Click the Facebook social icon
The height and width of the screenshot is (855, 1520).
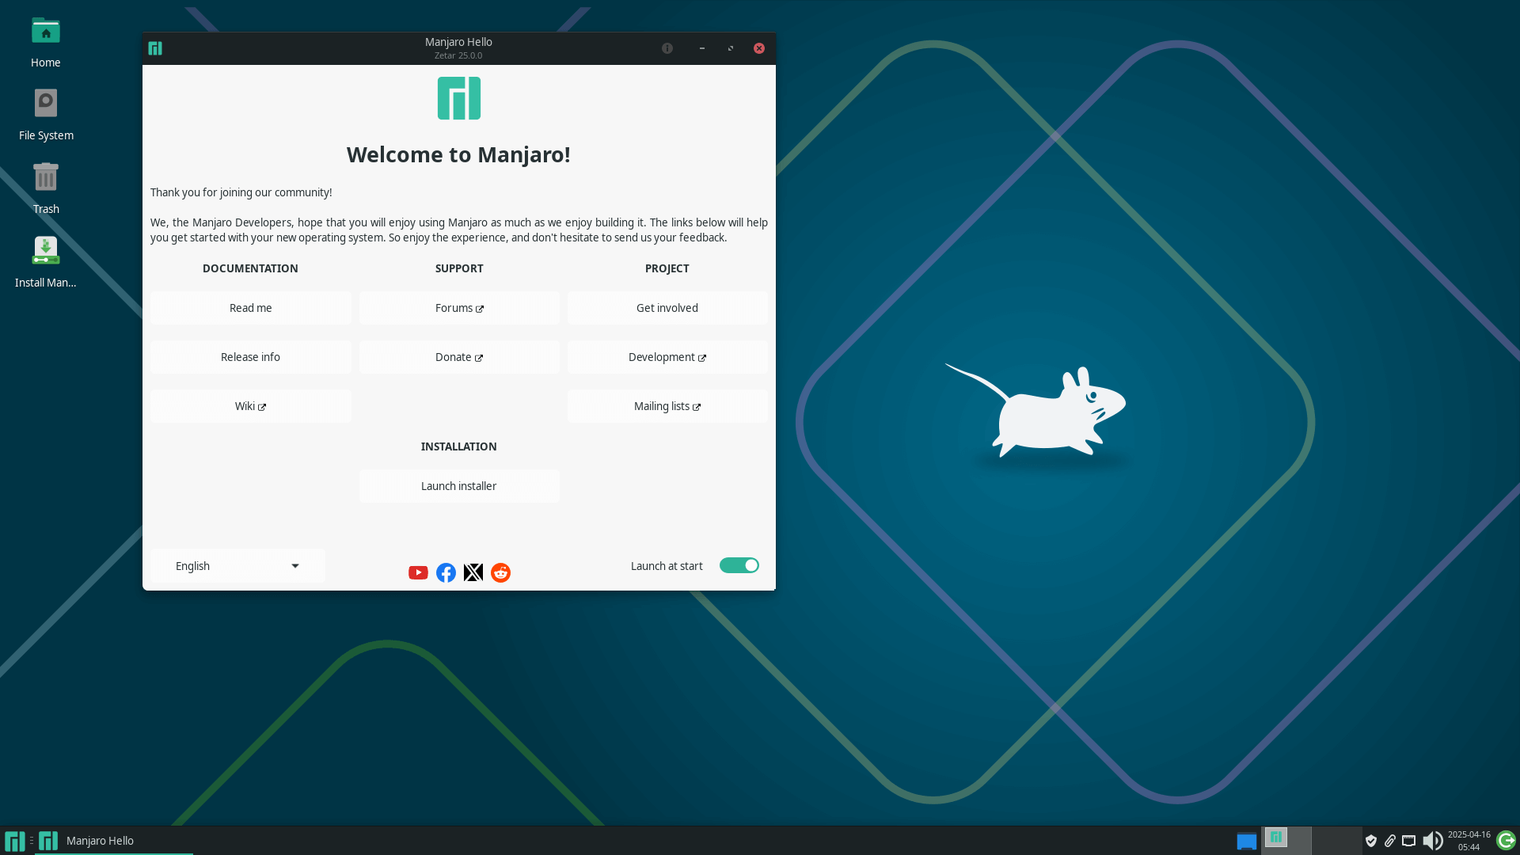click(446, 572)
